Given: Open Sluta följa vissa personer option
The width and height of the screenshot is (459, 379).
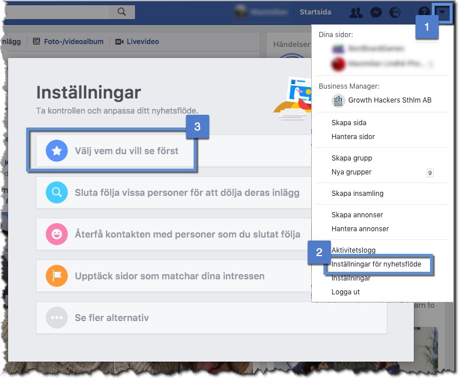Looking at the screenshot, I should click(x=187, y=193).
